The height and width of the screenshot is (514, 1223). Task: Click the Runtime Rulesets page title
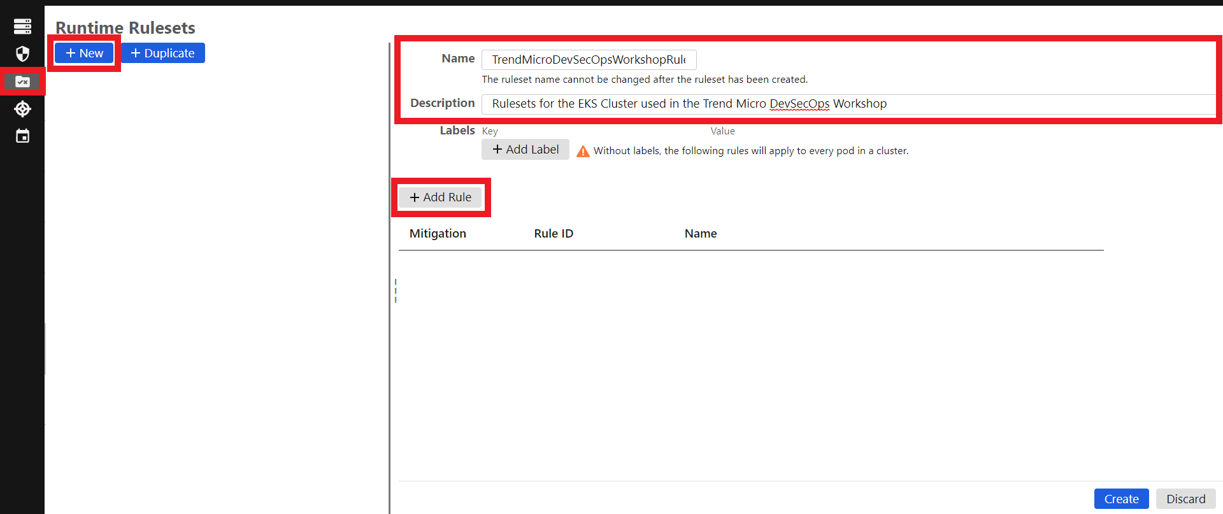125,28
